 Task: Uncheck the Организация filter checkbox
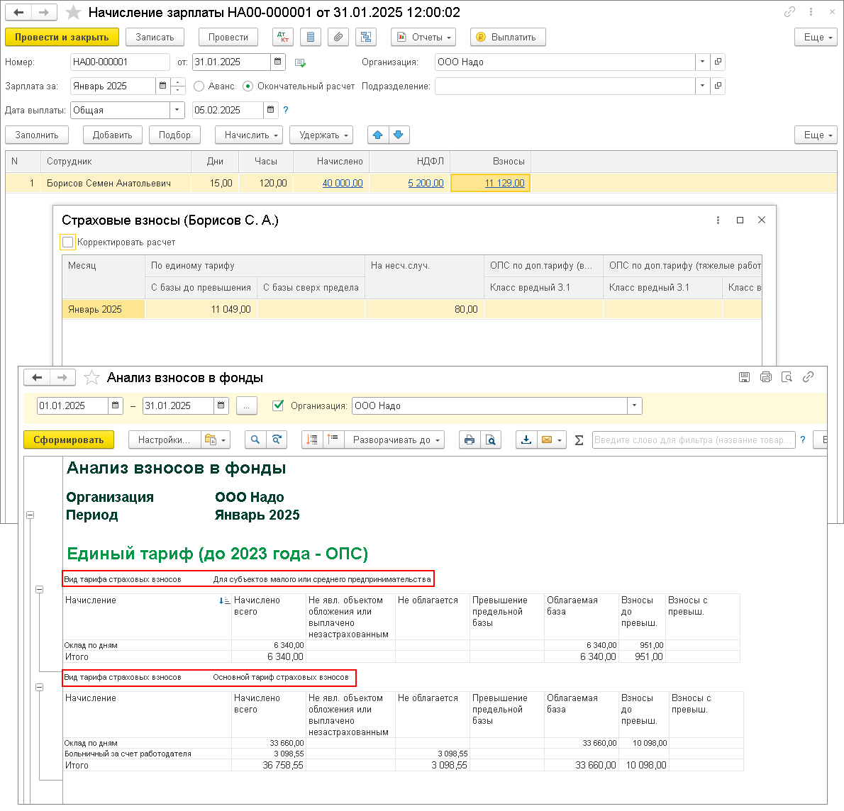(x=278, y=405)
